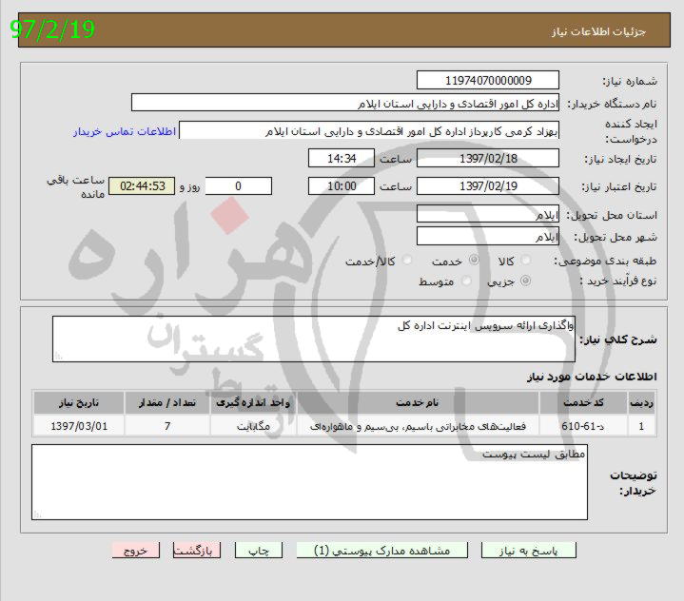Select the جزیی purchase type radio
This screenshot has height=601, width=684.
tap(526, 281)
